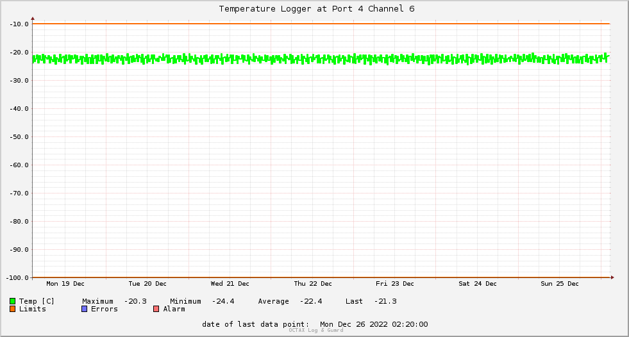Viewport: 629px width, 337px height.
Task: Click the 'Alarm' legend label
Action: click(174, 309)
